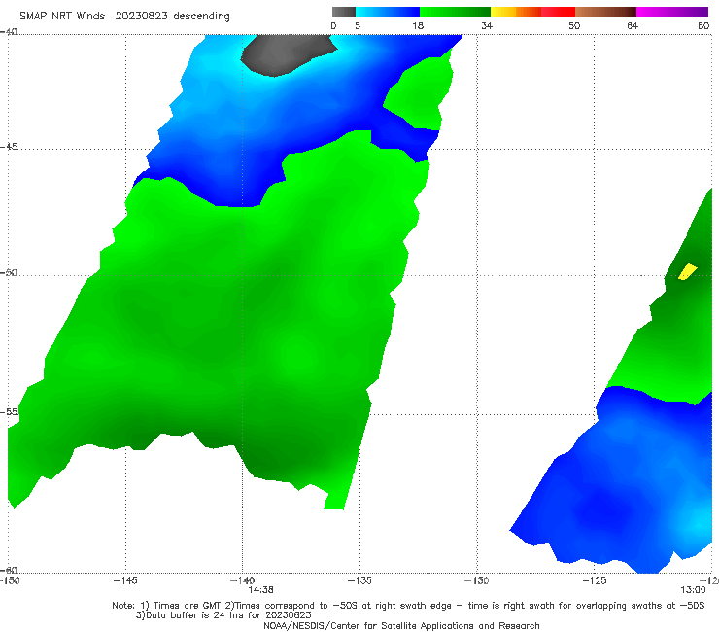This screenshot has width=719, height=632.
Task: Click the 'NOAA/NESDIS/Center for Satellite Applications' credit
Action: tap(401, 625)
